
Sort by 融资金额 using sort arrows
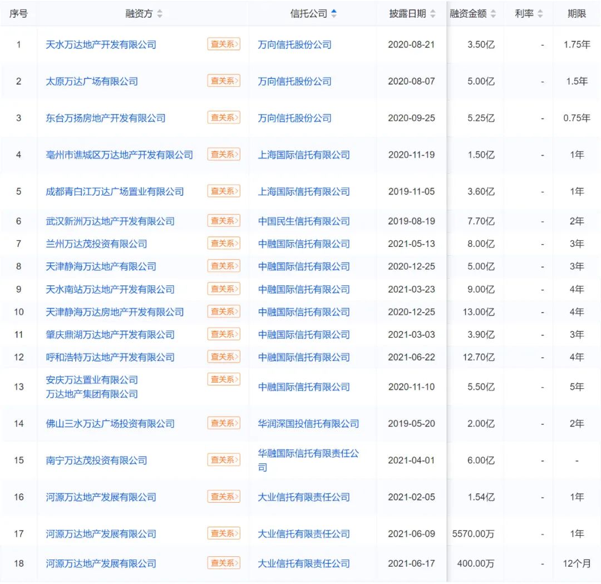(493, 14)
